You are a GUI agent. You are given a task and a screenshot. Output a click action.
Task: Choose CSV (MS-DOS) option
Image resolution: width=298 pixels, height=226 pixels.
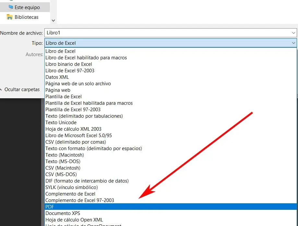coord(171,174)
